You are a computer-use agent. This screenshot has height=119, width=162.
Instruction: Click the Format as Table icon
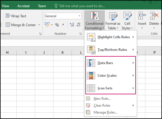click(x=113, y=16)
